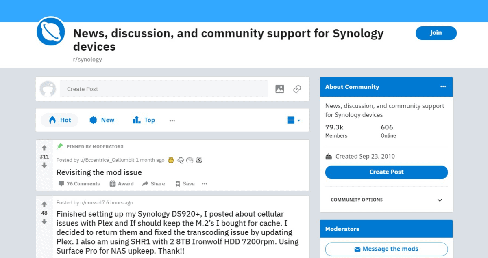Click the Created Sep 23, 2010 text

[365, 156]
